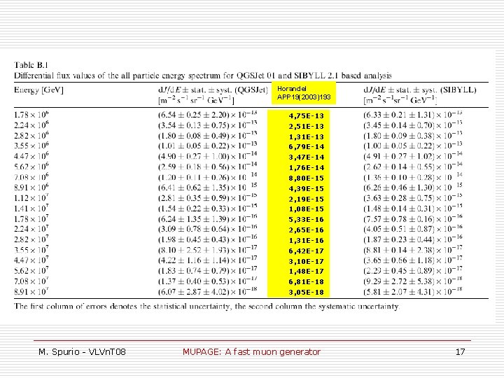
Task: Select SIBYLL flux '(7.57 ± 0.78 ± 0.16)'
Action: [x=399, y=219]
